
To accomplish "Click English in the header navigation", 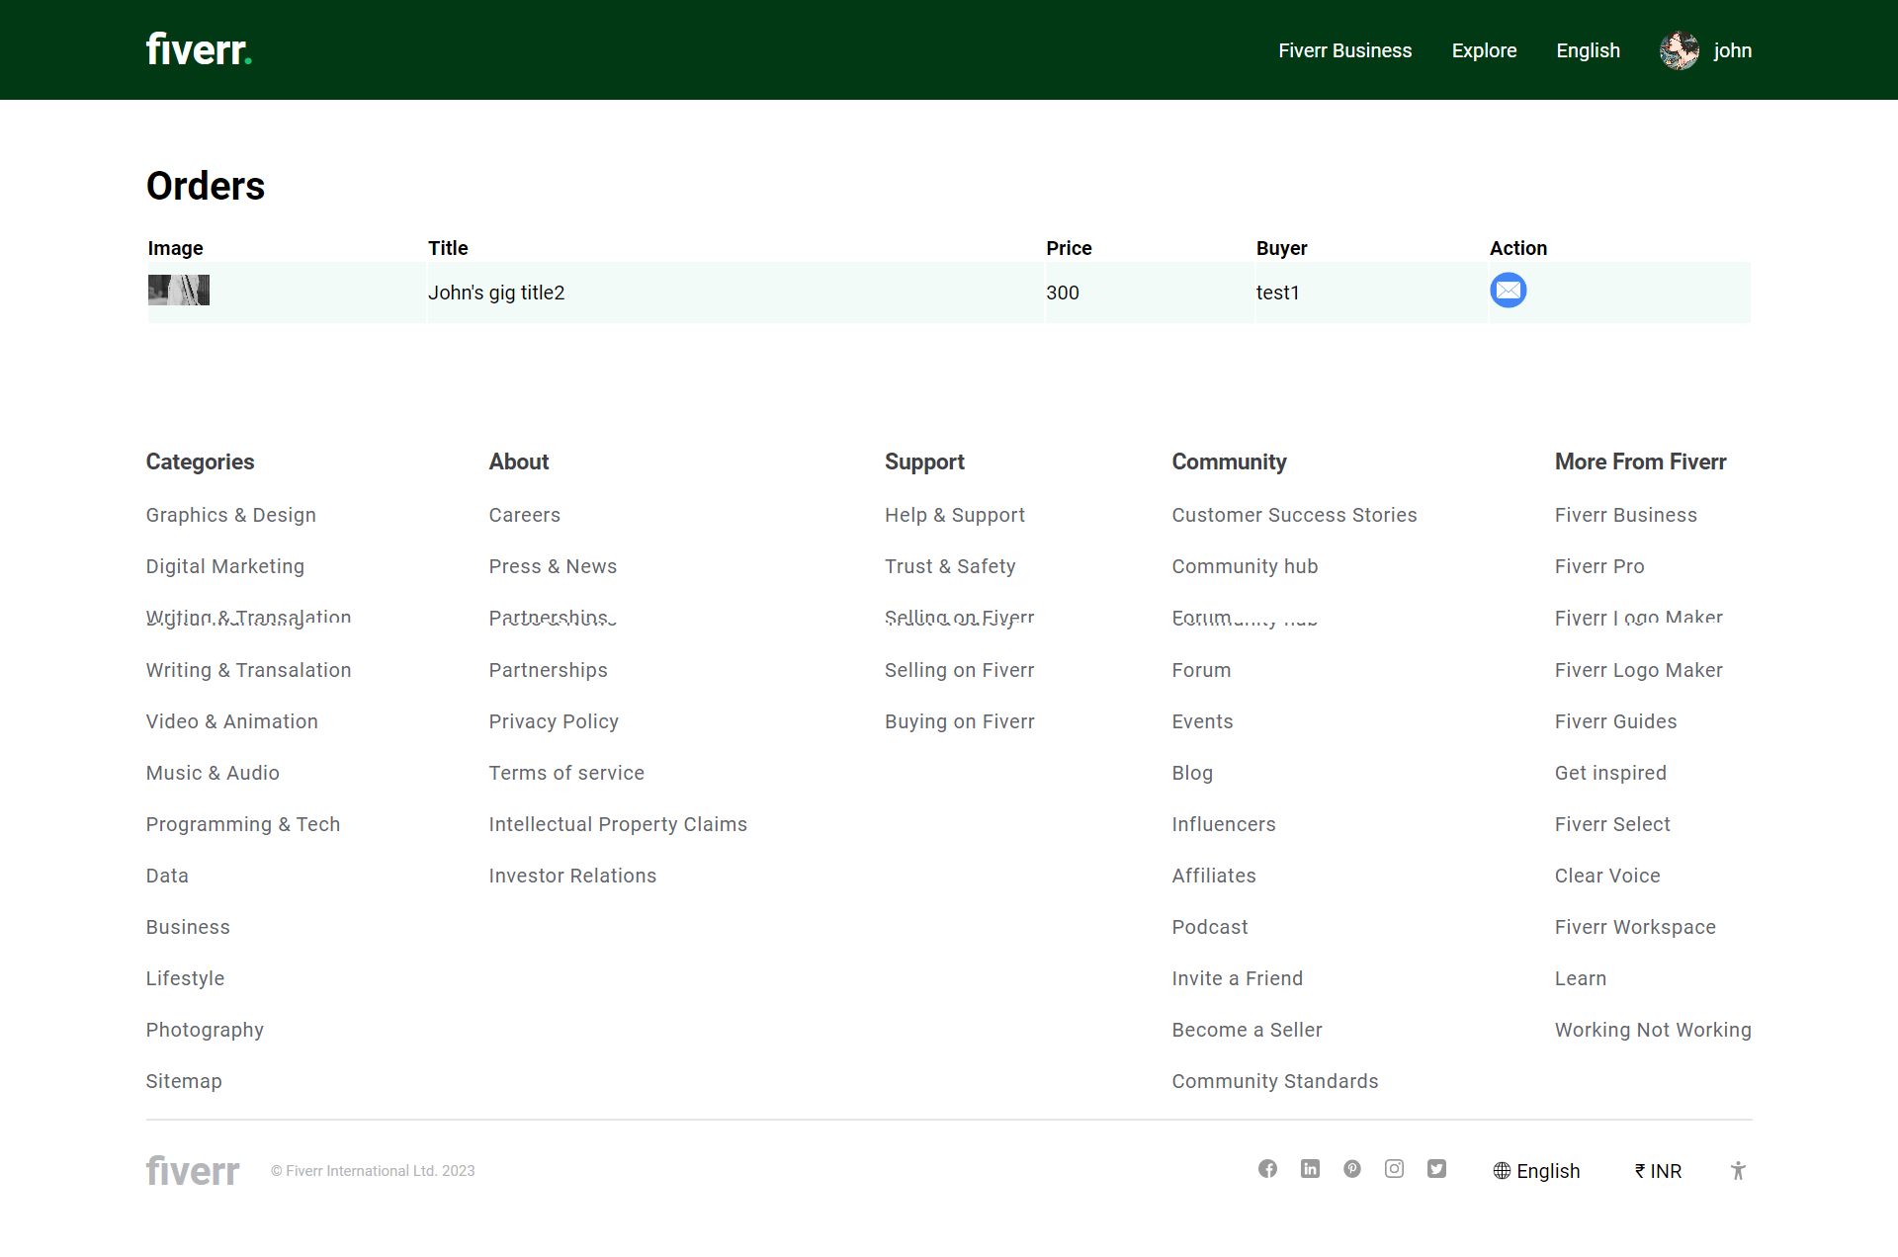I will [1588, 50].
